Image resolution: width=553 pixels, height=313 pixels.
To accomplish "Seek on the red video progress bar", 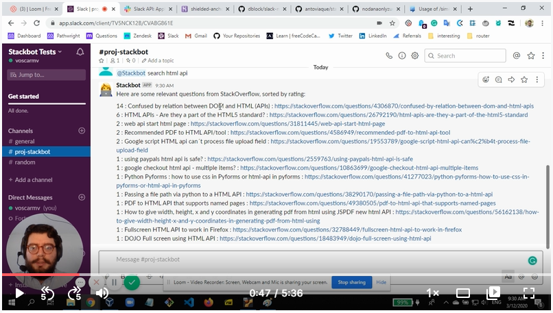I will (41, 274).
